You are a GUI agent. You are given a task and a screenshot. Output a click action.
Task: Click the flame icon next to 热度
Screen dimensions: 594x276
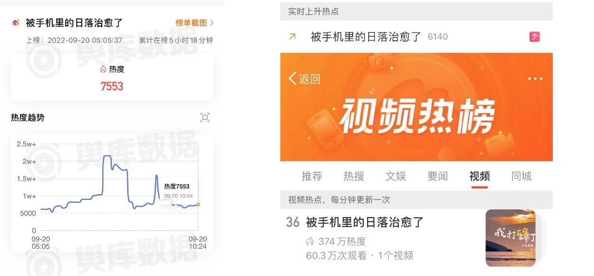click(x=103, y=70)
